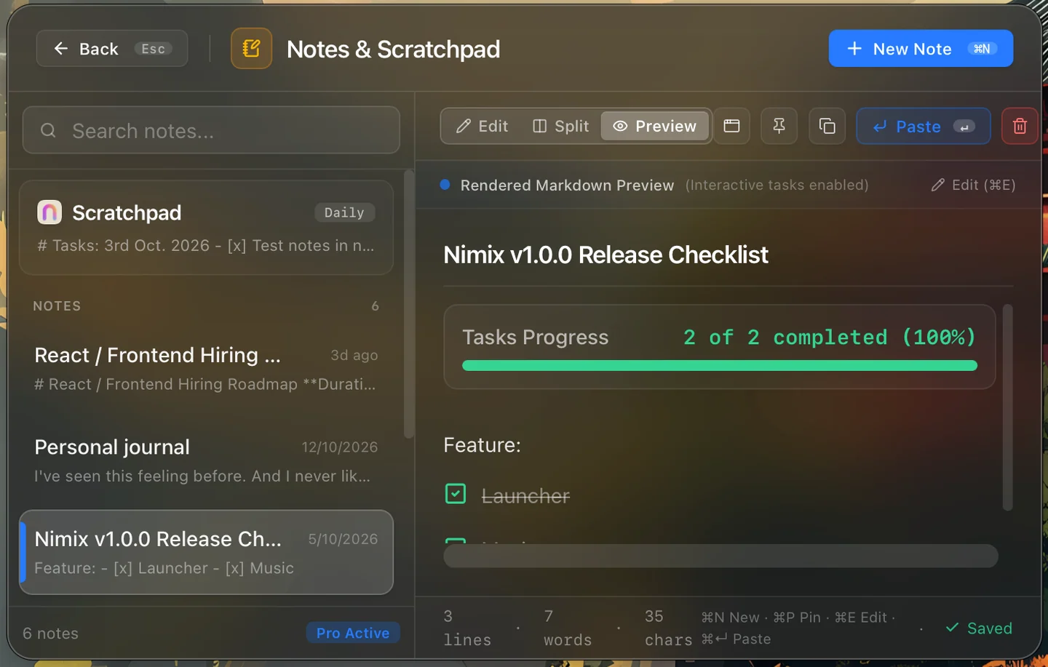Click the 'Feature:' text in preview
1048x667 pixels.
point(482,445)
